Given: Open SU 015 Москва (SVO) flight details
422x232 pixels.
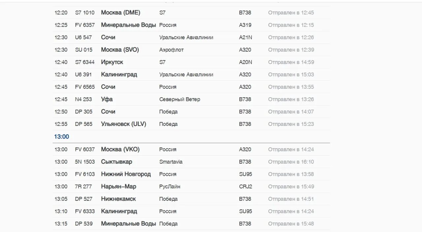Looking at the screenshot, I should point(191,50).
